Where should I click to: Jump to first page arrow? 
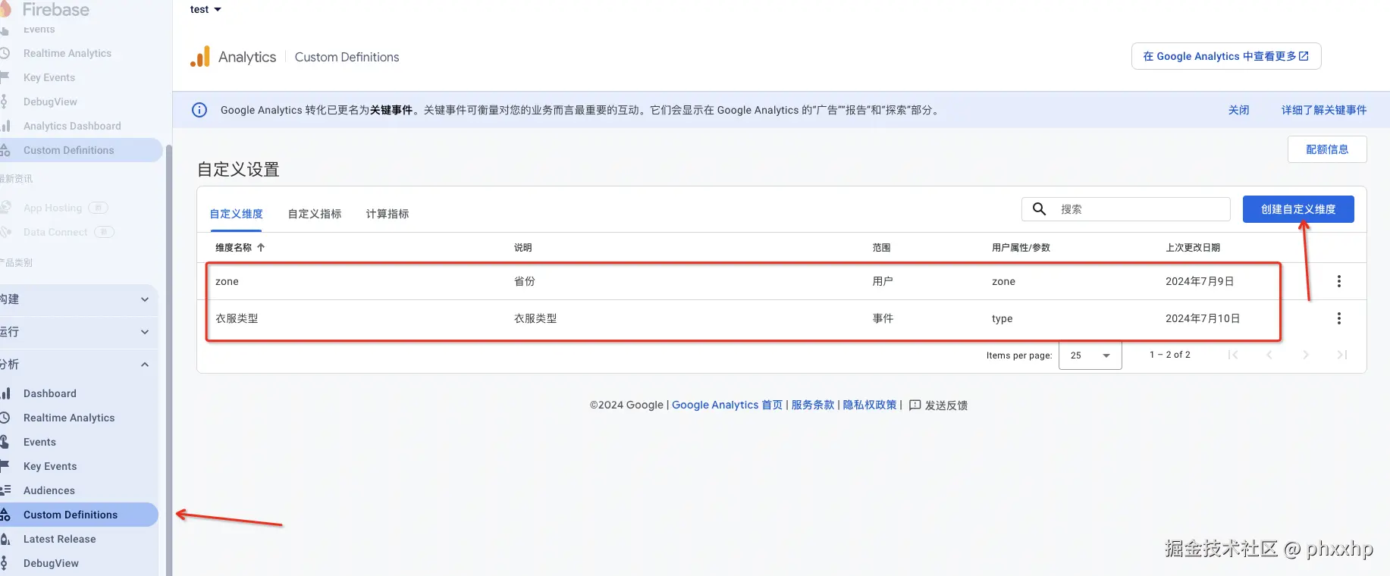point(1233,355)
